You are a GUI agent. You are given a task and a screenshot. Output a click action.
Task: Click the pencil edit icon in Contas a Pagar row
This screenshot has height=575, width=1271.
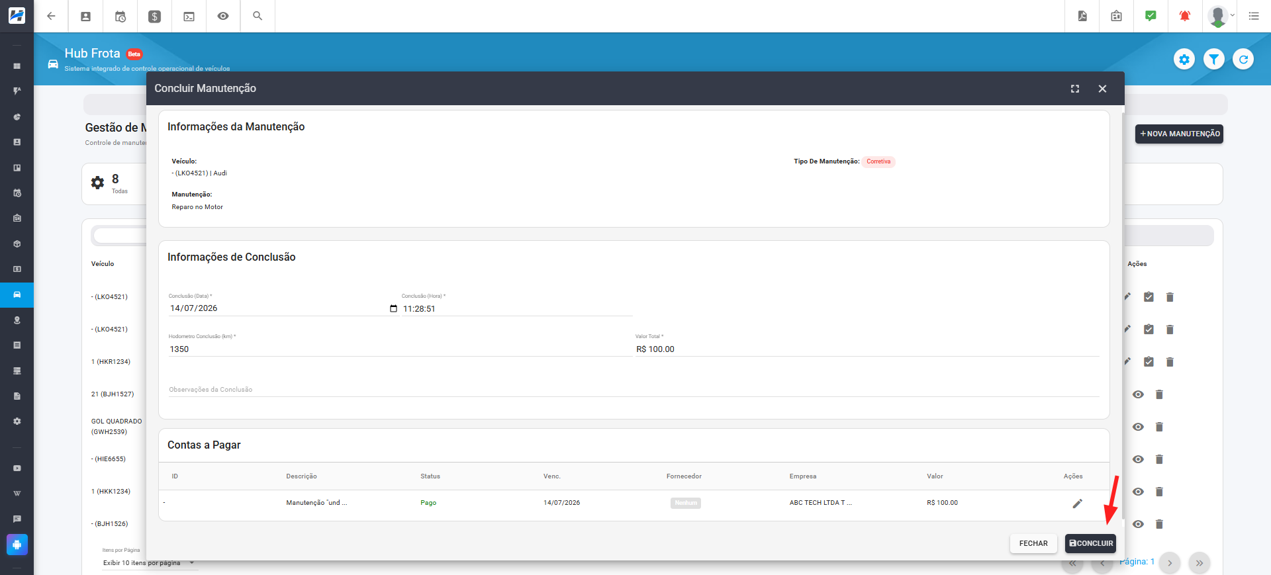tap(1077, 504)
